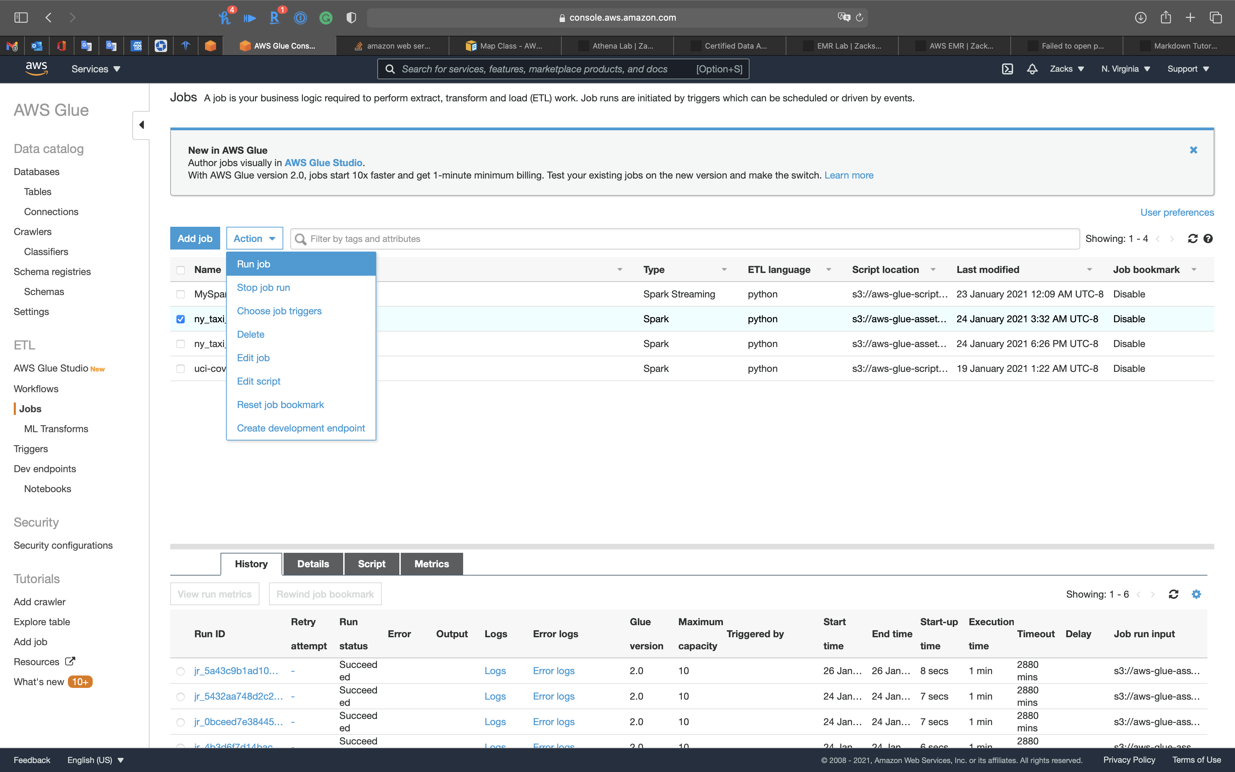Select the jr_5a43c9b1ad10 run radio button

tap(181, 671)
